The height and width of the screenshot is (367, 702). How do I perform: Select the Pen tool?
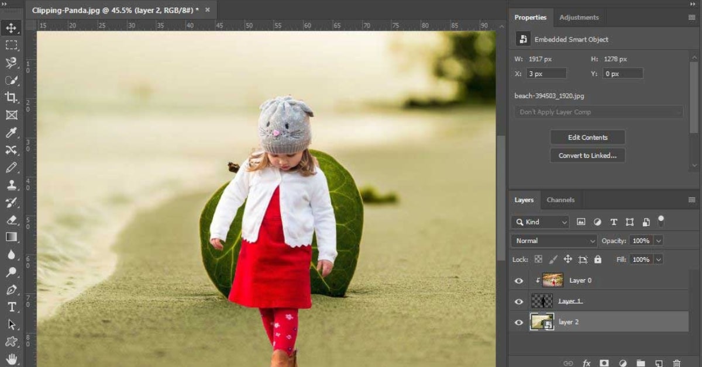coord(11,289)
